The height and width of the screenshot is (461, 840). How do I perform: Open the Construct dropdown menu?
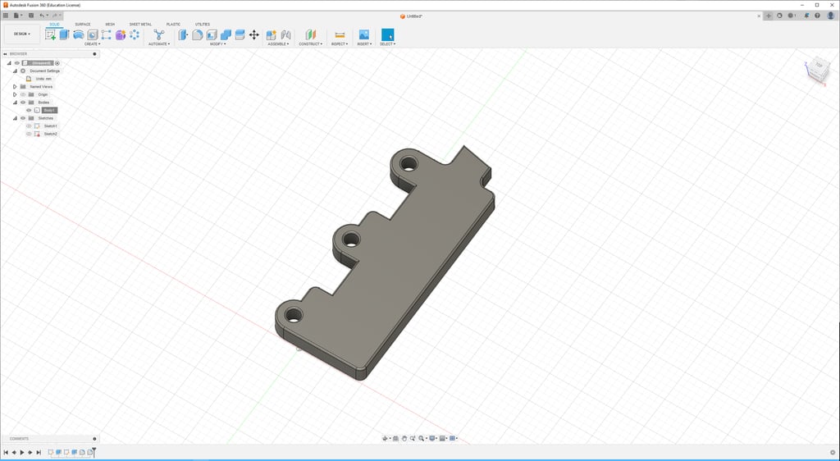pos(311,44)
